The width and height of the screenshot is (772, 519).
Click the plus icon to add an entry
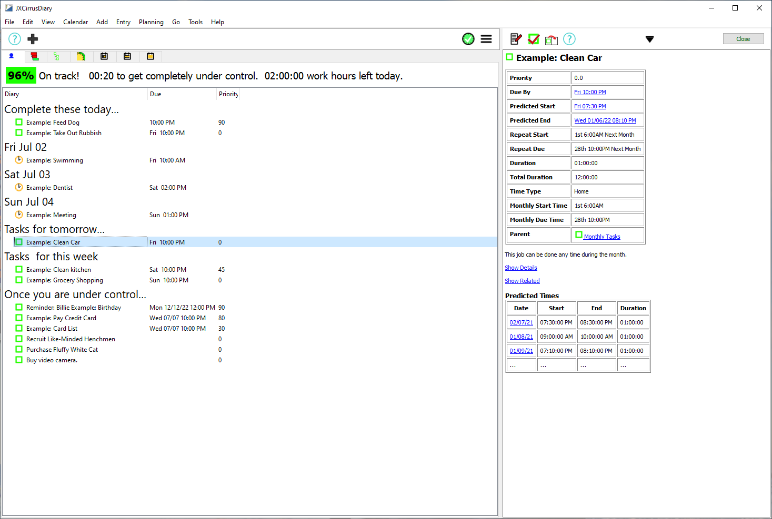pos(33,39)
